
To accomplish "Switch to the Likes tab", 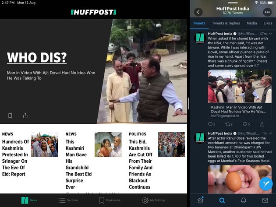I will [x=268, y=23].
